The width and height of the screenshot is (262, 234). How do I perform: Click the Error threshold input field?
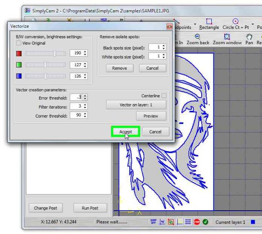click(77, 97)
